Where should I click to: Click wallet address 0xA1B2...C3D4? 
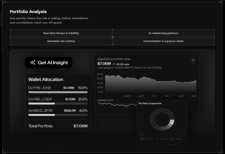click(x=40, y=99)
